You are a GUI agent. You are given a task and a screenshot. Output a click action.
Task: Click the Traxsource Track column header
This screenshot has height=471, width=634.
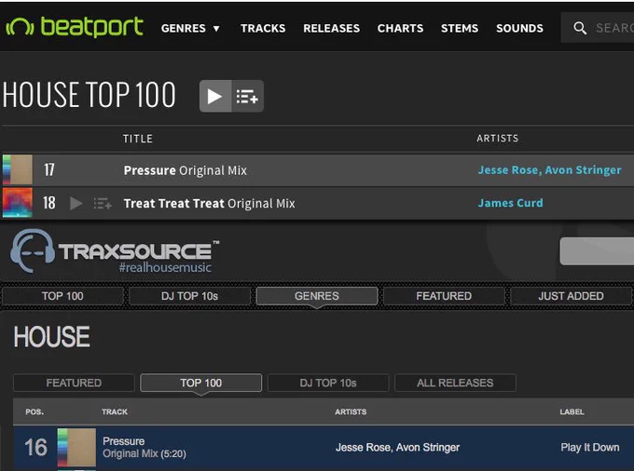pyautogui.click(x=115, y=411)
